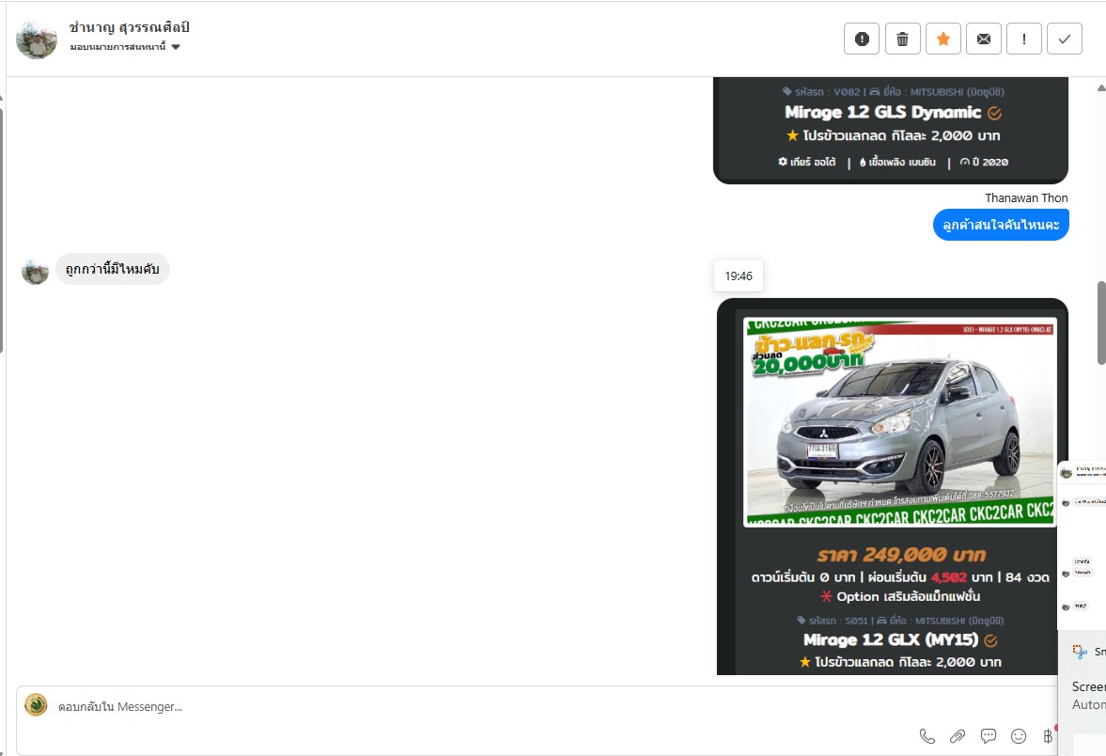Click the Snipping Tool notification icon
The height and width of the screenshot is (756, 1106).
(x=1081, y=652)
